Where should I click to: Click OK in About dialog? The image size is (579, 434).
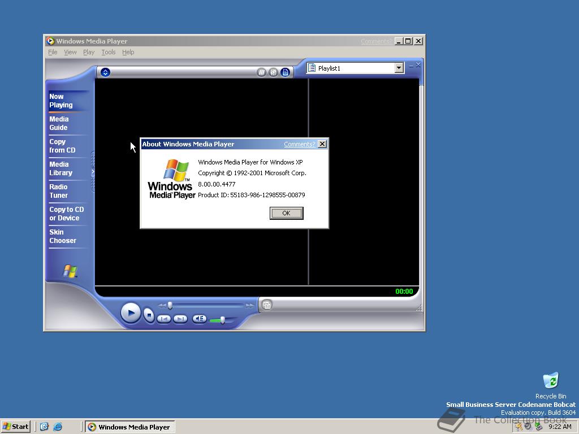click(x=286, y=213)
